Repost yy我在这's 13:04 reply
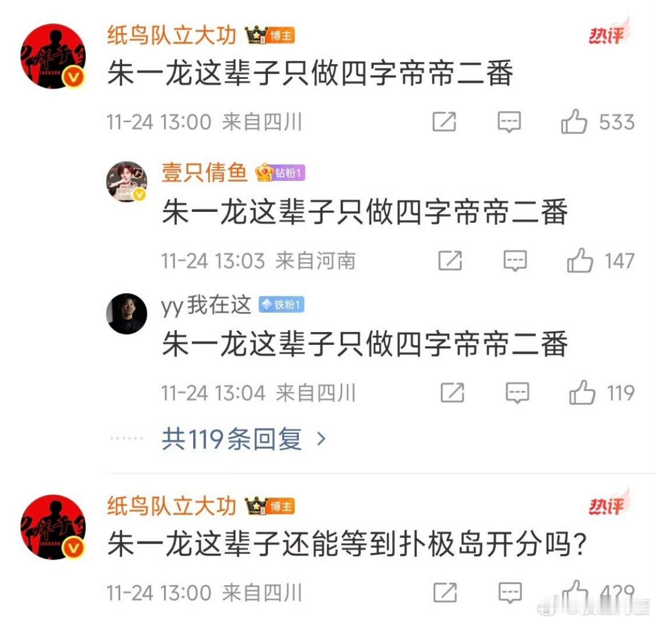Screen dimensions: 656x622 (452, 393)
